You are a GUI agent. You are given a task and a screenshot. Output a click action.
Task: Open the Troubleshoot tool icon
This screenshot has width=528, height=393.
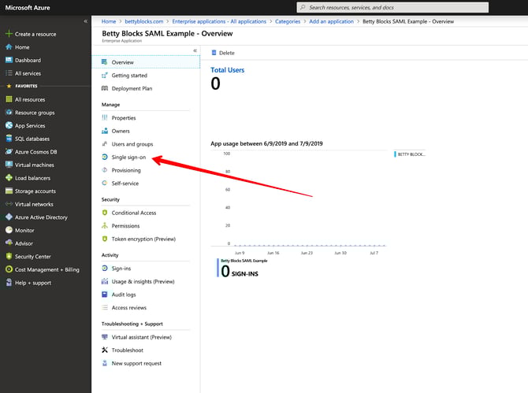pyautogui.click(x=105, y=350)
